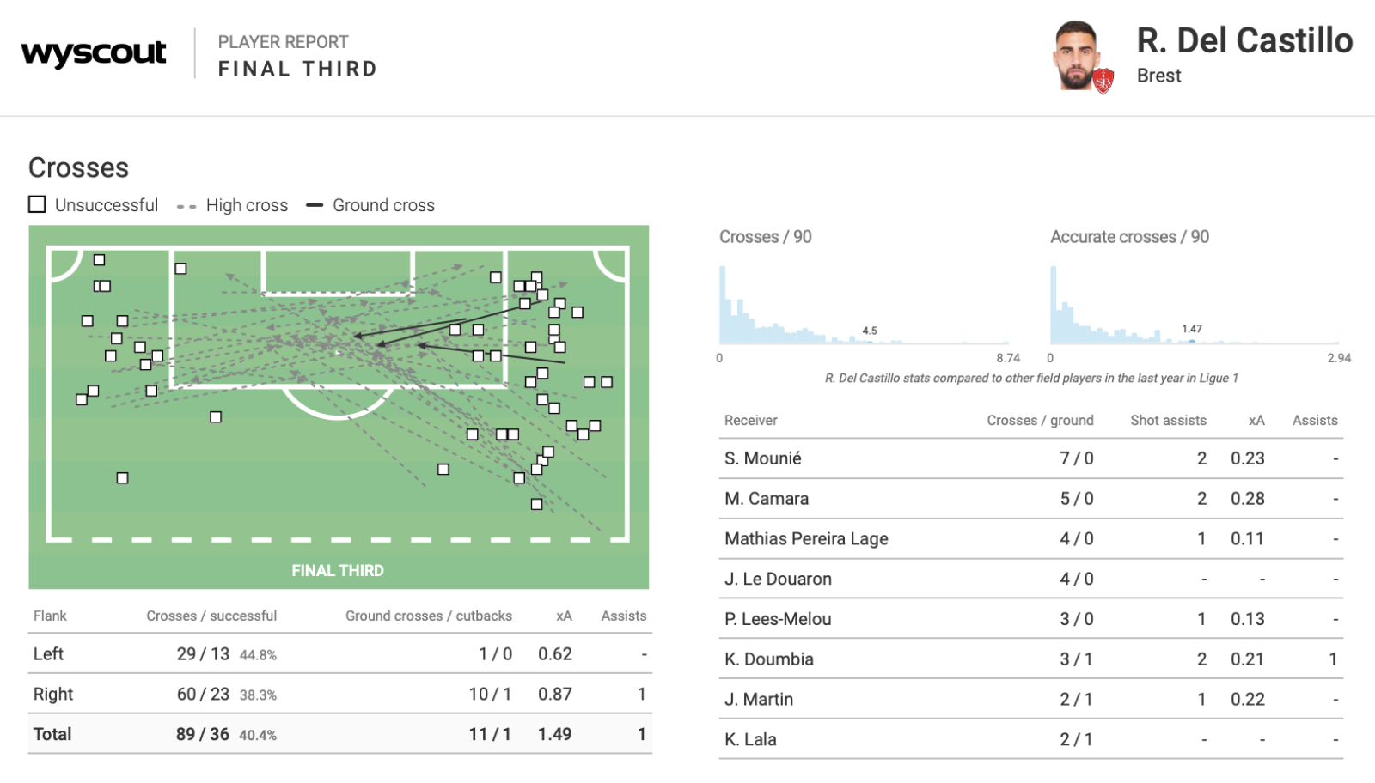Click the Total row in the flank table

(x=339, y=735)
